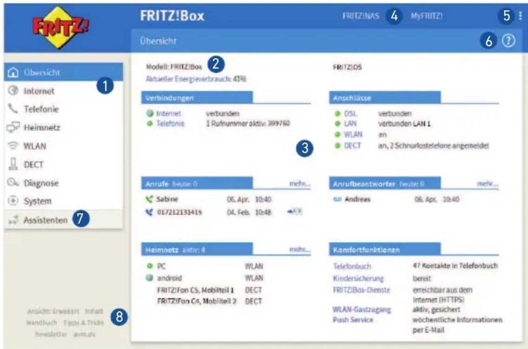Screen dimensions: 528x349
Task: Select Telefonie in the sidebar
Action: coord(63,109)
